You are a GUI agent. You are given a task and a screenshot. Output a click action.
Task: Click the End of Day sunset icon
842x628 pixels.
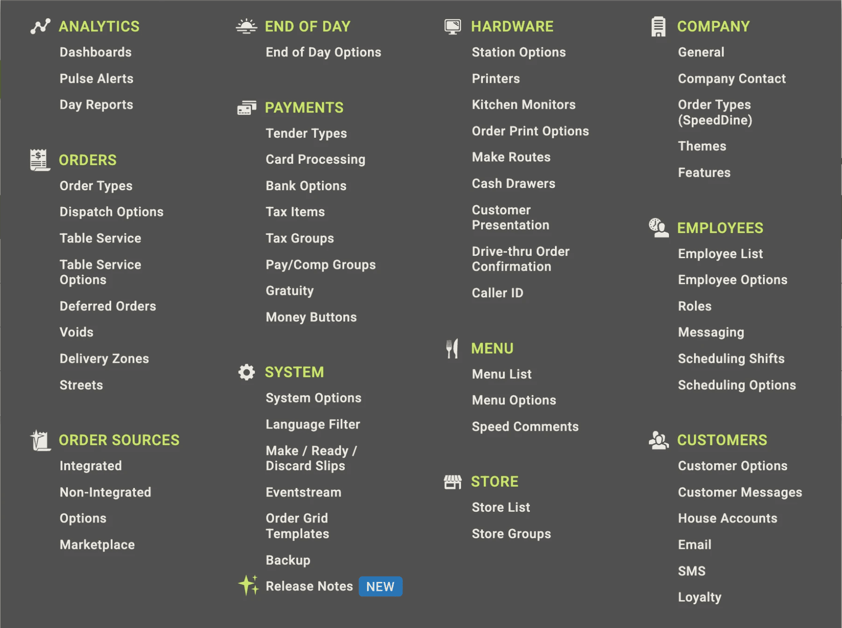[247, 26]
